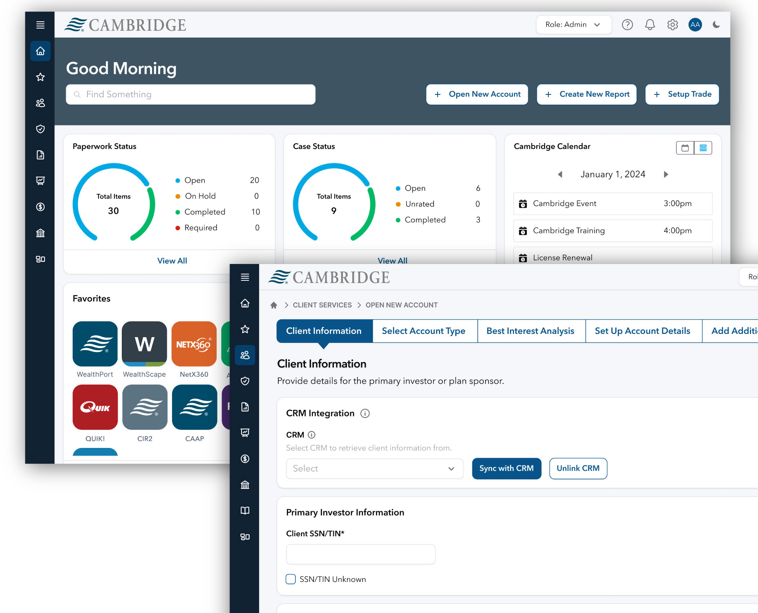Click CLIENT SERVICES breadcrumb
Image resolution: width=758 pixels, height=613 pixels.
pyautogui.click(x=322, y=305)
